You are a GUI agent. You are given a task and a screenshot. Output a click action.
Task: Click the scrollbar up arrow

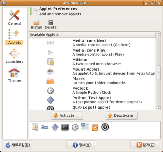(x=159, y=34)
